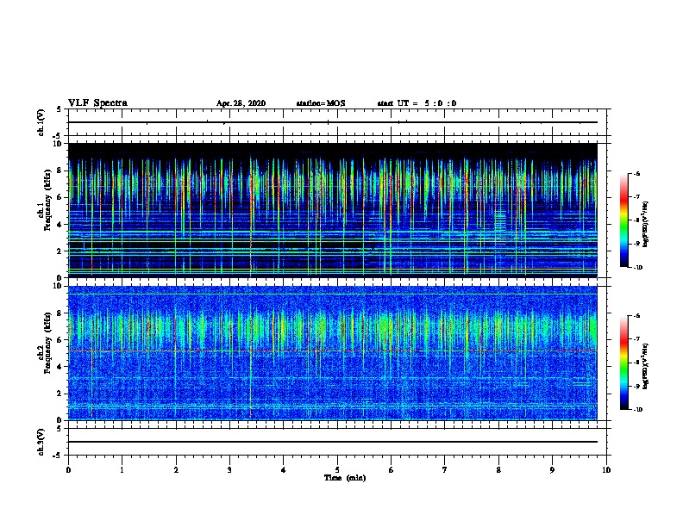Viewport: 683px width, 527px height.
Task: Click inside the ch.2 spectrogram panel
Action: tap(333, 353)
